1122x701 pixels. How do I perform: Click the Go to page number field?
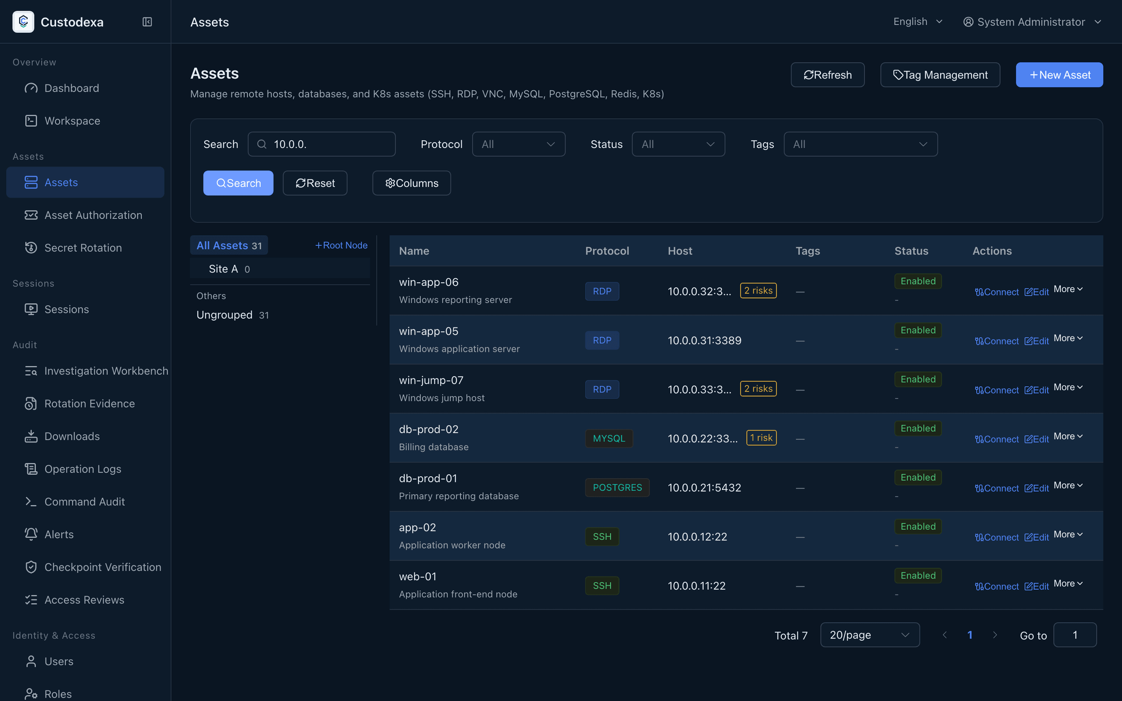pos(1075,635)
